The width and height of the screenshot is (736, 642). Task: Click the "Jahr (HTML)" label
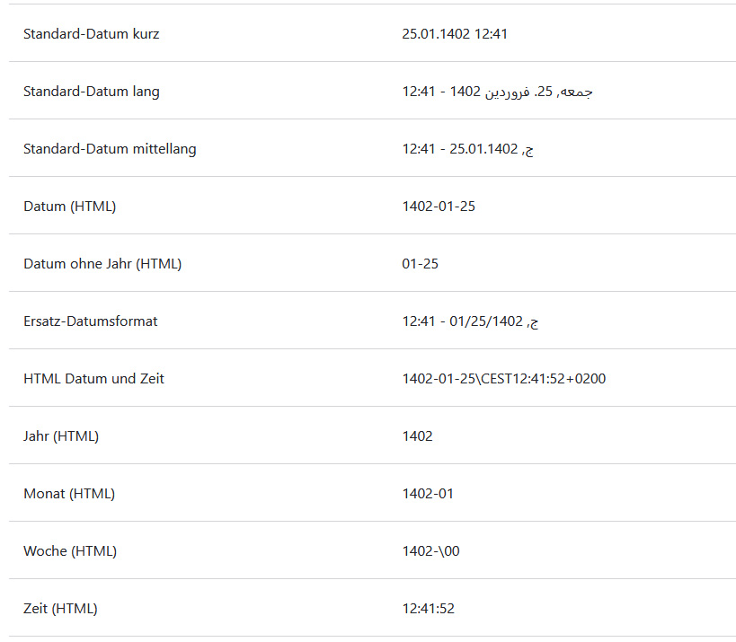point(61,436)
